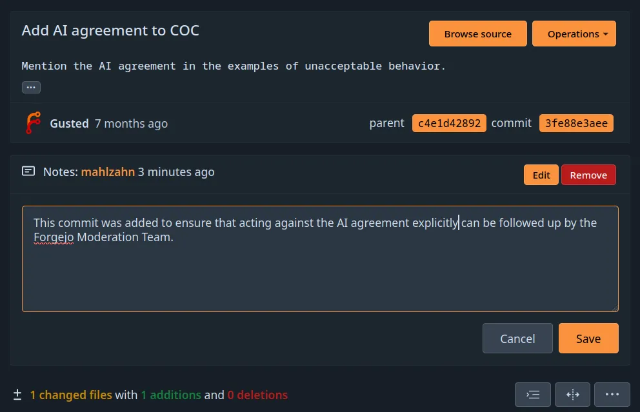This screenshot has height=412, width=640.
Task: Save the edited note
Action: (x=588, y=338)
